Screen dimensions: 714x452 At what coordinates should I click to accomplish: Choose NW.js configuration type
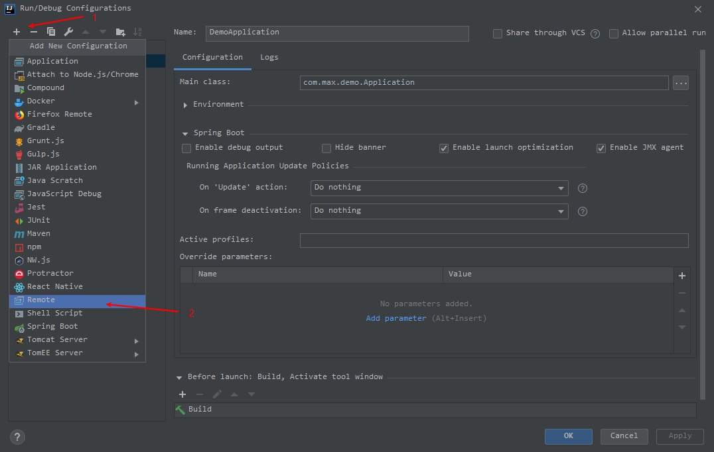78,260
